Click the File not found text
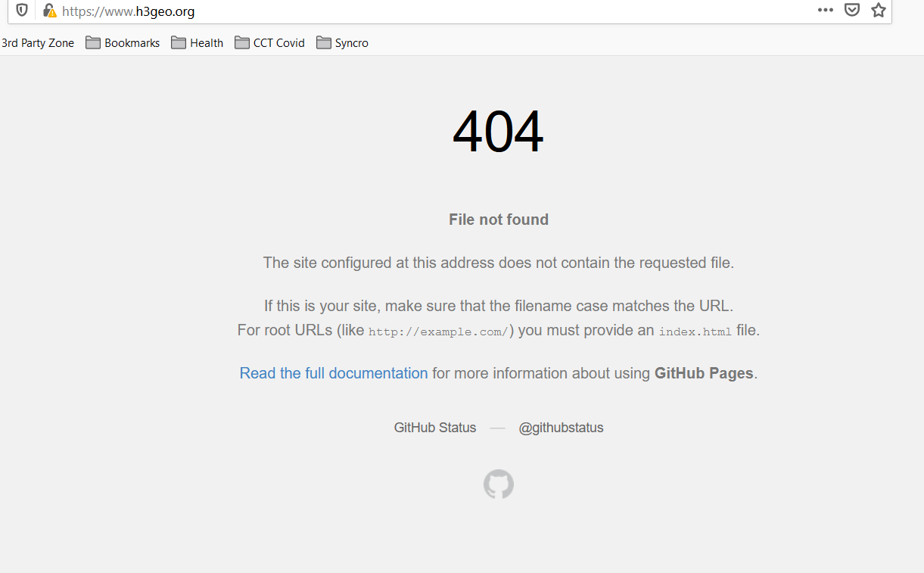Image resolution: width=924 pixels, height=573 pixels. (x=499, y=220)
